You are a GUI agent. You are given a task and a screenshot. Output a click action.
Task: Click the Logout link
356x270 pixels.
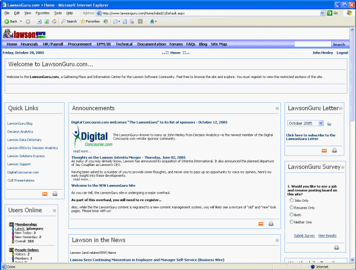pyautogui.click(x=342, y=53)
